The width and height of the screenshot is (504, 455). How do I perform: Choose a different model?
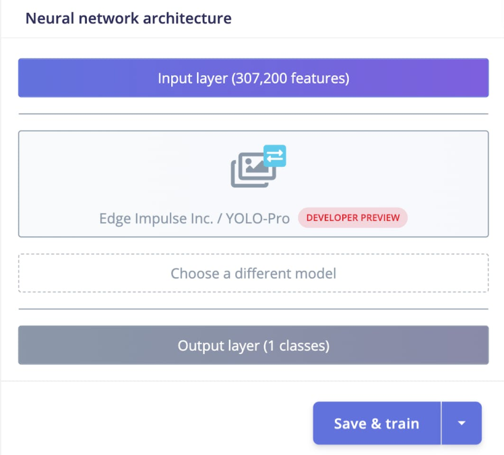pyautogui.click(x=253, y=273)
